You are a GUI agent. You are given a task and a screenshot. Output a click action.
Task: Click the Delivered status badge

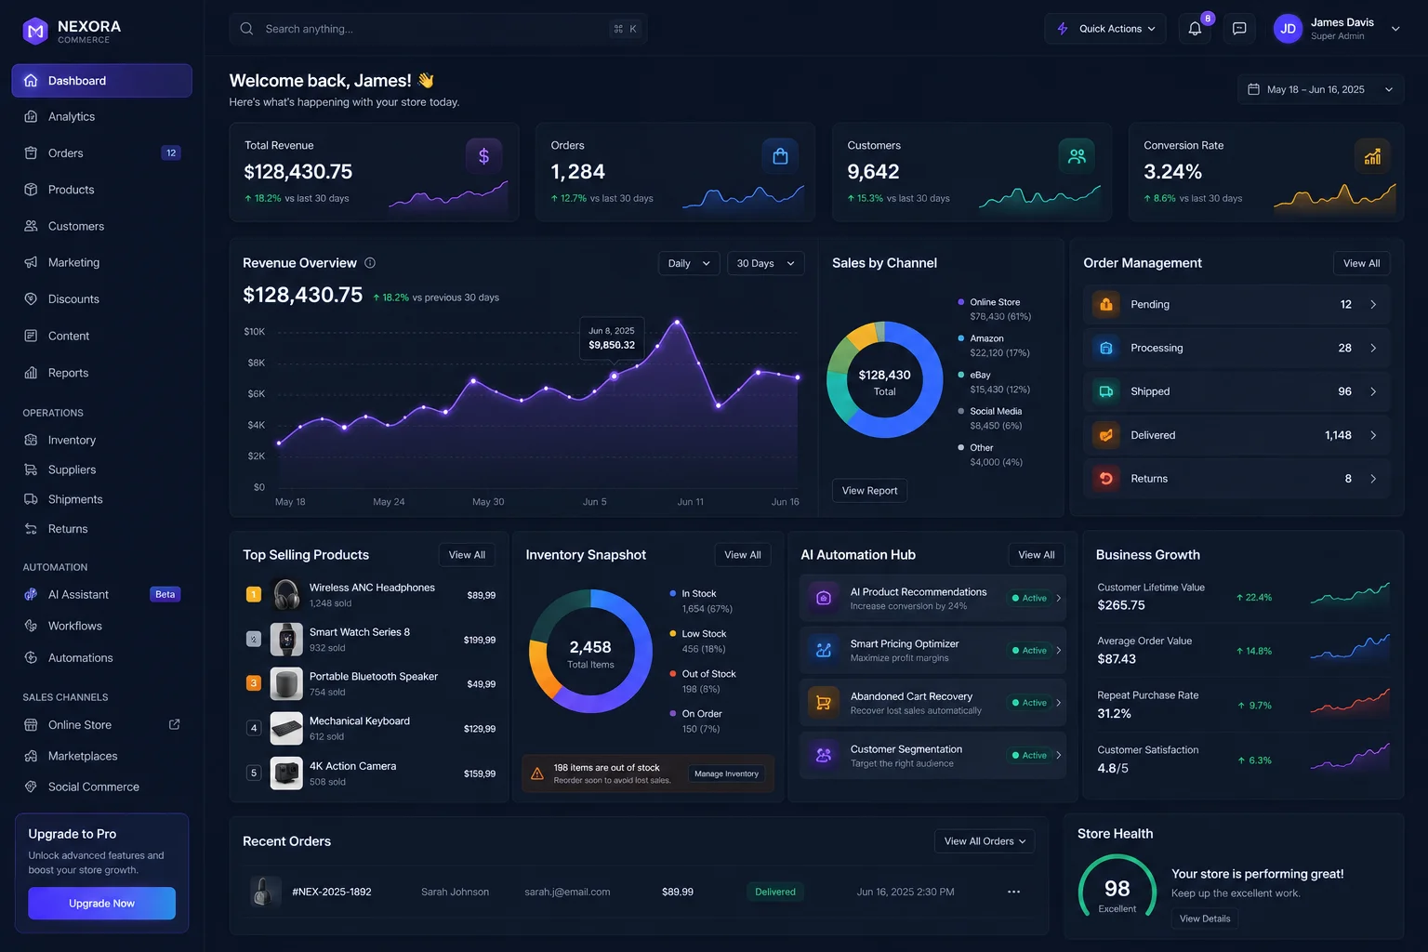point(775,892)
